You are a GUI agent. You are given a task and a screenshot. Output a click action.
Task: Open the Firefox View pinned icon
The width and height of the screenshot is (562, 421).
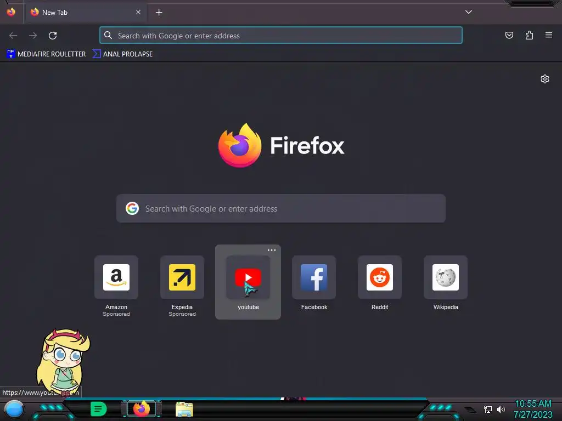11,12
